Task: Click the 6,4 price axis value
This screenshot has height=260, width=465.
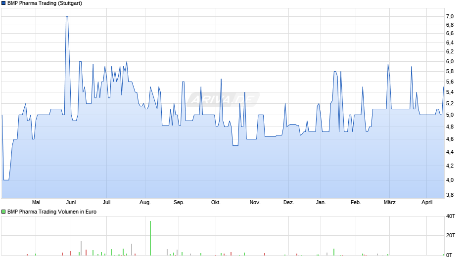Action: point(450,43)
